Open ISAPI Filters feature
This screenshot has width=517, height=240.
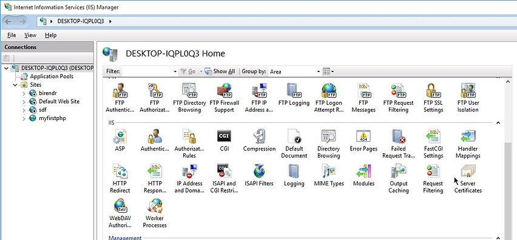(x=259, y=175)
